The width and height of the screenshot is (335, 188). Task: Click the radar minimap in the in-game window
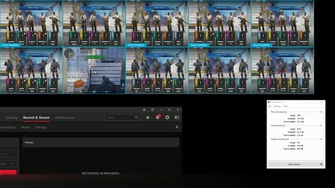[x=69, y=53]
